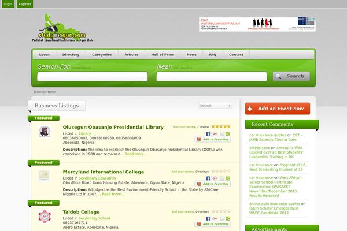Screen dimensions: 347x231
Task: Click the email icon for Mercyland International College
Action: click(223, 178)
